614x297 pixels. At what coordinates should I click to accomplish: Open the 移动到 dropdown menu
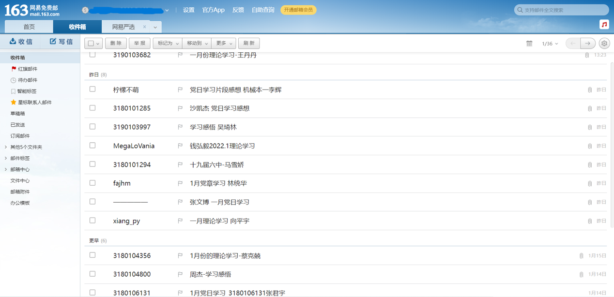(x=197, y=44)
